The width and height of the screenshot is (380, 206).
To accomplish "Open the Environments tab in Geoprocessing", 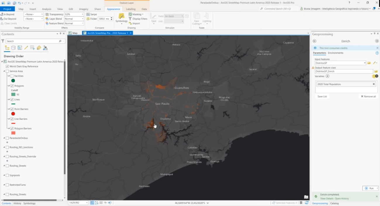I will point(336,53).
